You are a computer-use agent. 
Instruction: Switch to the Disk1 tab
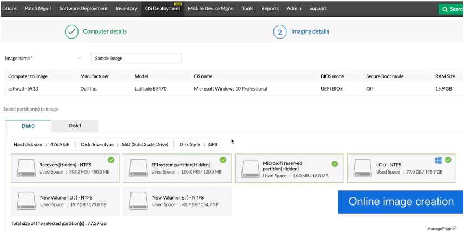75,126
